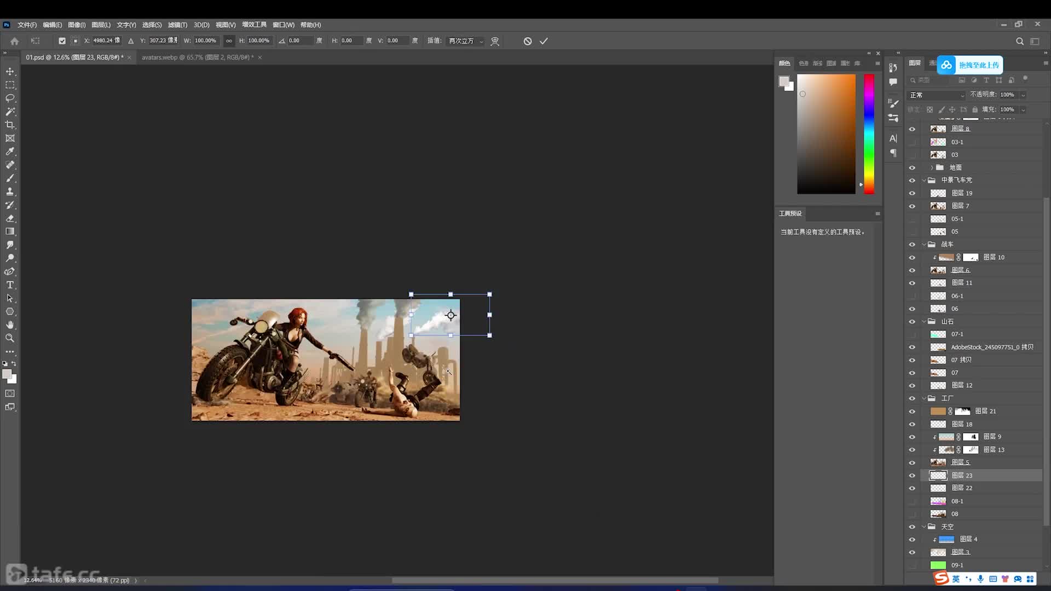Viewport: 1051px width, 591px height.
Task: Click the 拖拽至此上传 upload button
Action: click(x=970, y=65)
